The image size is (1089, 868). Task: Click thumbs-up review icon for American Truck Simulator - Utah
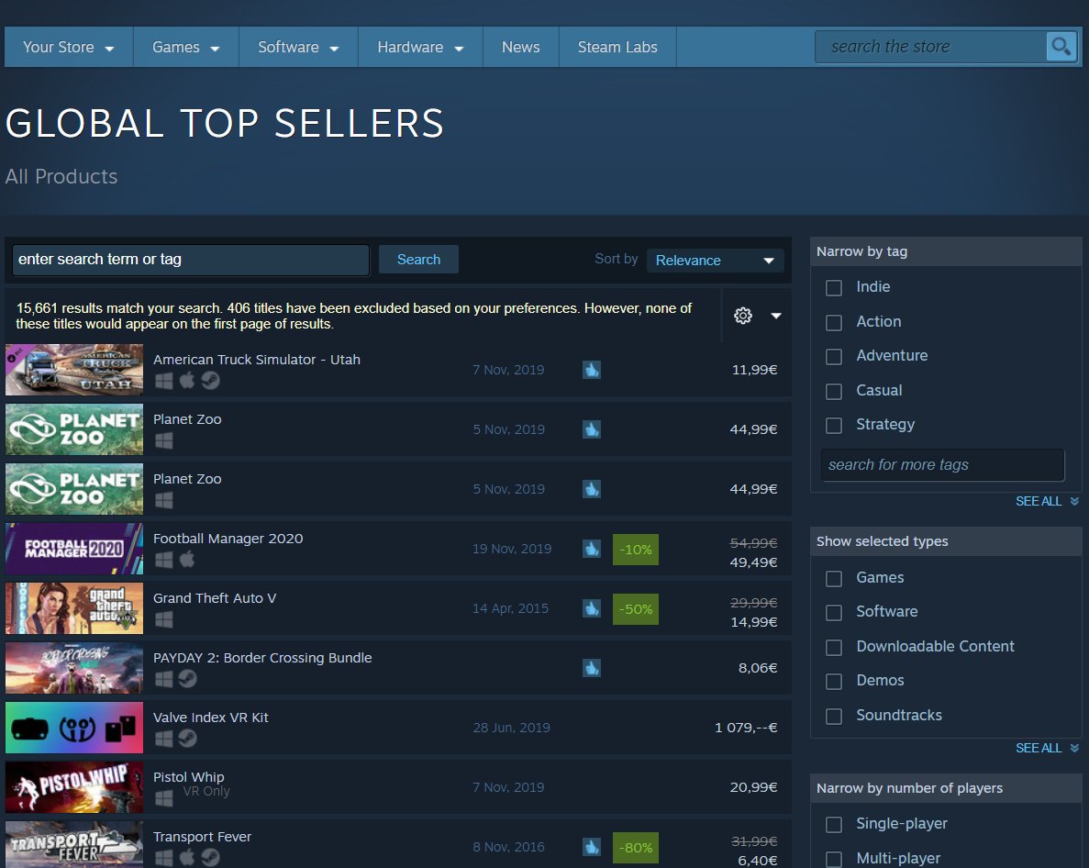(592, 370)
